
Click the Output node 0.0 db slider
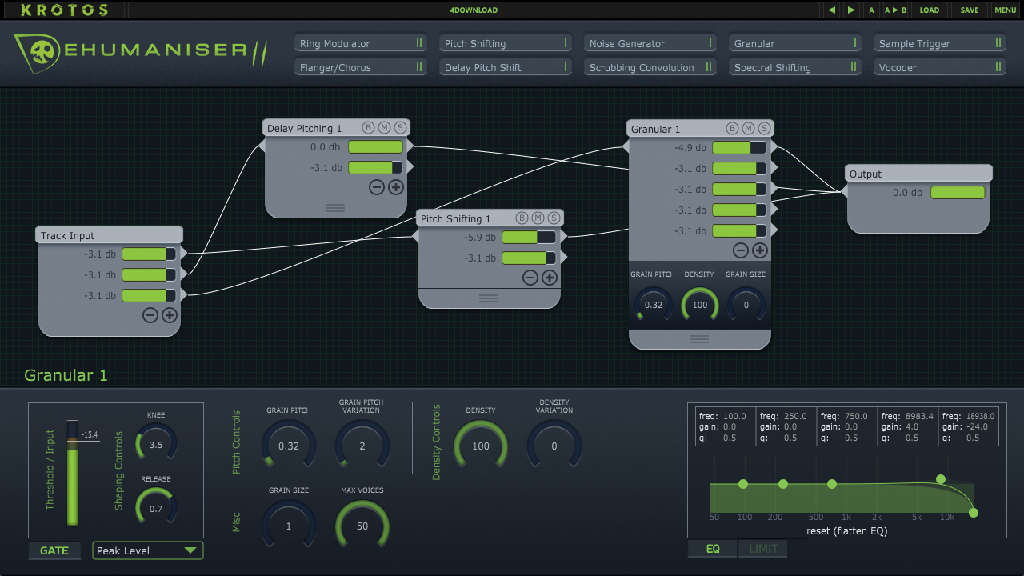click(x=958, y=192)
